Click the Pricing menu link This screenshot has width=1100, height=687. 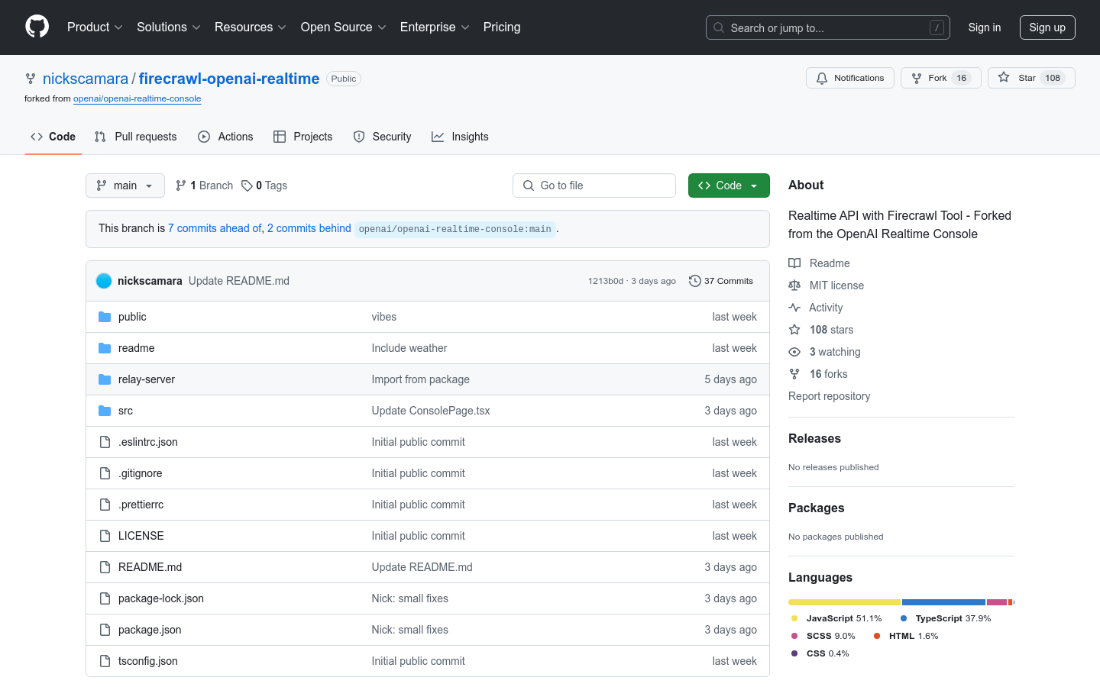(x=502, y=27)
